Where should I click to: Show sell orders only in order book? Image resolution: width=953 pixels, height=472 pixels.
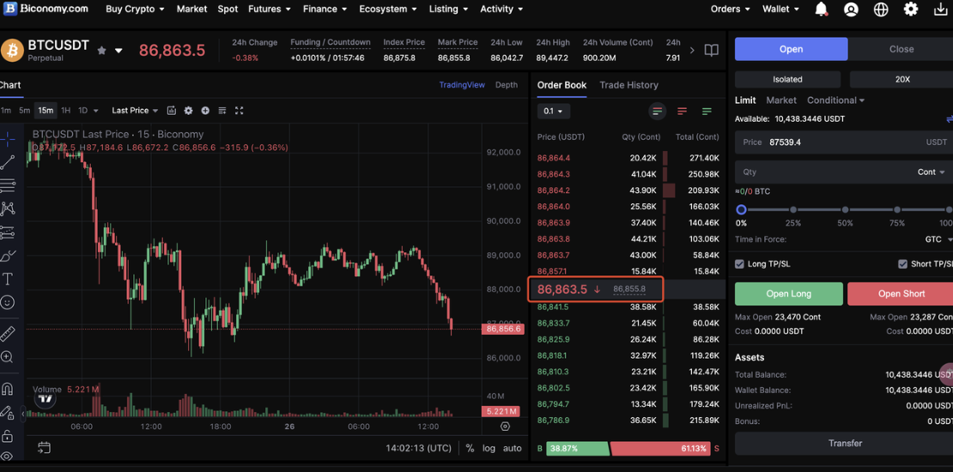pyautogui.click(x=683, y=112)
